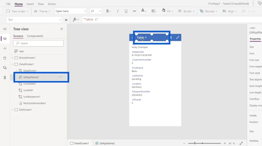Open the hamburger menu in left rail
This screenshot has height=146, width=262.
pos(5,29)
